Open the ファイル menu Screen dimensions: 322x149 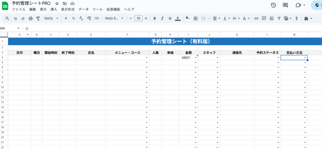pyautogui.click(x=19, y=9)
